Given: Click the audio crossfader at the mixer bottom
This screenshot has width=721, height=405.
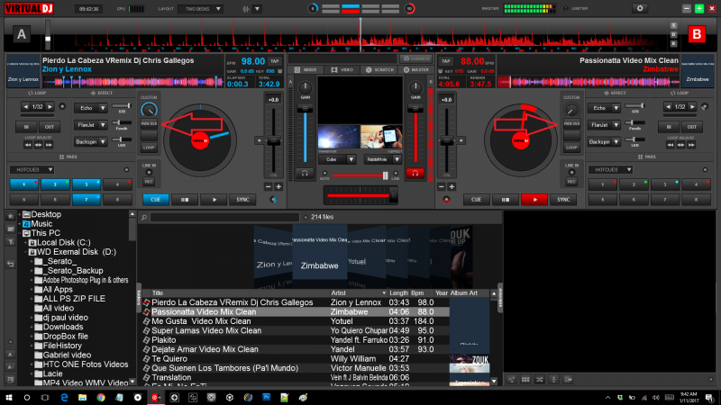Looking at the screenshot, I should point(360,195).
